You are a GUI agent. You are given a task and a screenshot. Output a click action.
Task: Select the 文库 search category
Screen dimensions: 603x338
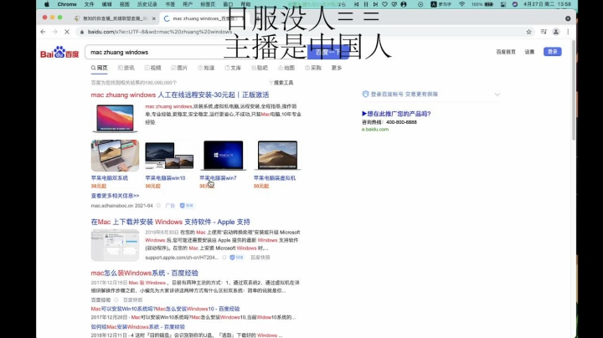233,68
